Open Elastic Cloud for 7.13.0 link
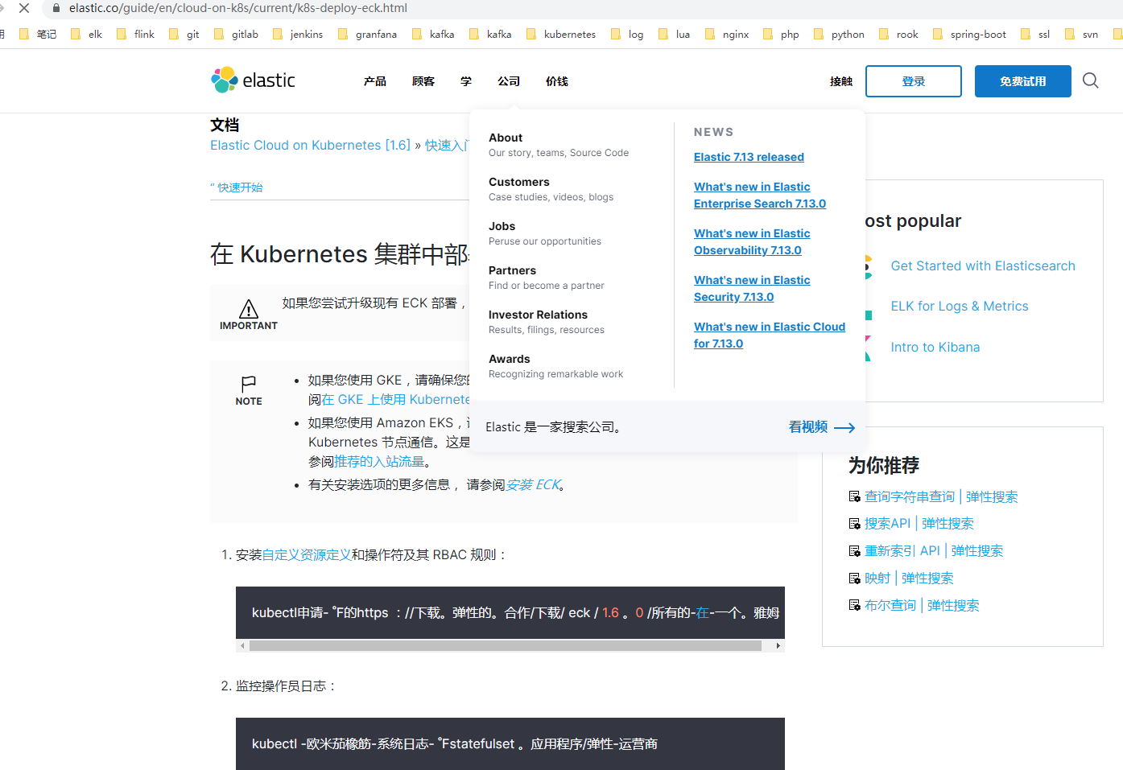Image resolution: width=1123 pixels, height=770 pixels. pos(770,336)
